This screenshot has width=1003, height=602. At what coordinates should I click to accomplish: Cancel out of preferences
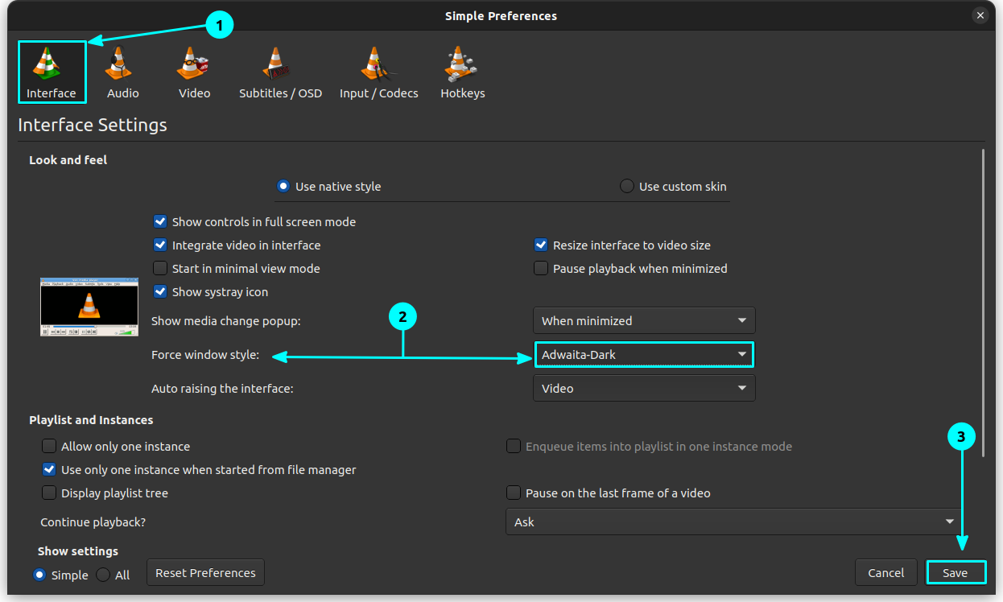click(x=885, y=571)
